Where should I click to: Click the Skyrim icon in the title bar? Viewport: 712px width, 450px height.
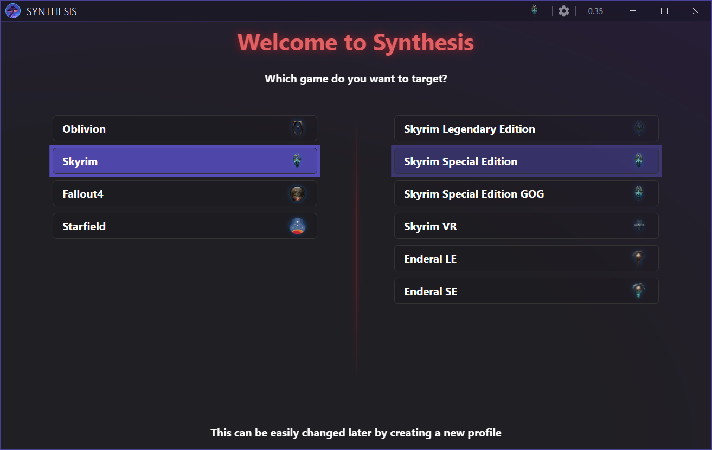point(534,10)
